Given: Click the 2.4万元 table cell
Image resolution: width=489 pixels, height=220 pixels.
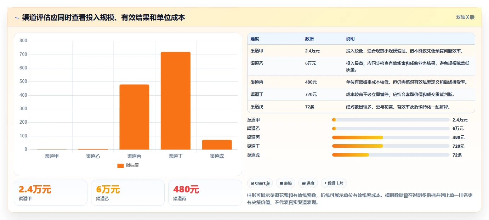Looking at the screenshot, I should pos(312,51).
